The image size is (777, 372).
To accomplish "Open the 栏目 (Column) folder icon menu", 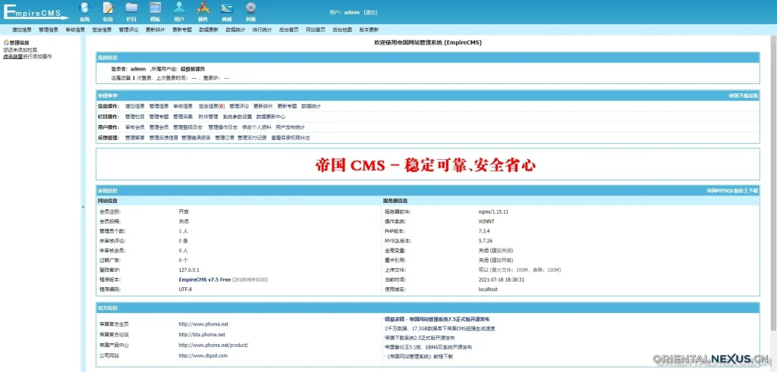I will [x=131, y=11].
